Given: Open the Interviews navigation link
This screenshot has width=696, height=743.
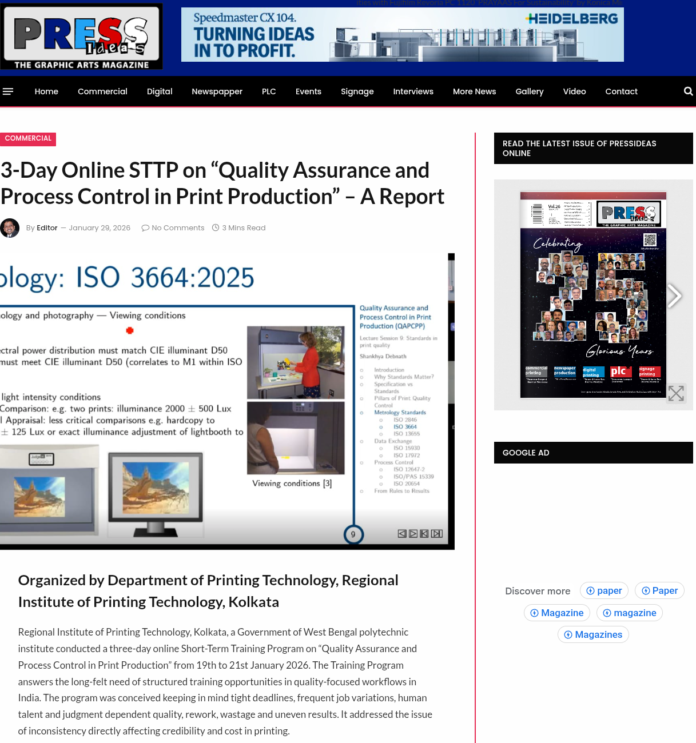Looking at the screenshot, I should (413, 91).
